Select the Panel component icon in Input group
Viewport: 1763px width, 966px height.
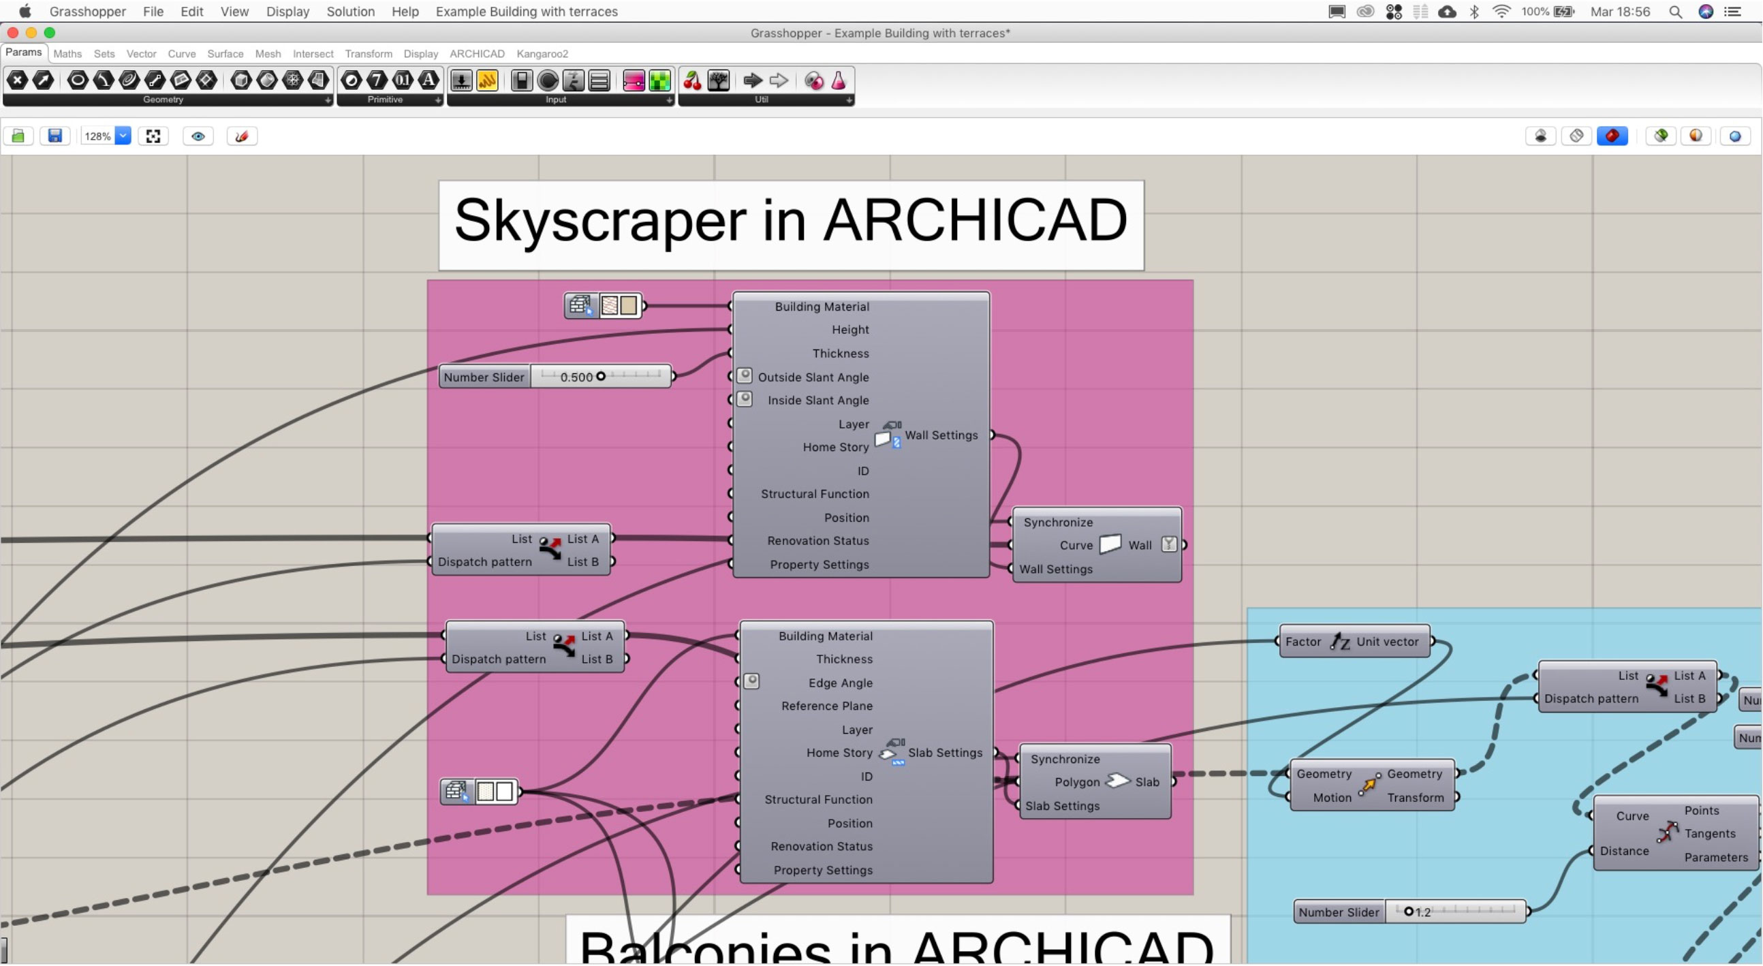coord(600,81)
